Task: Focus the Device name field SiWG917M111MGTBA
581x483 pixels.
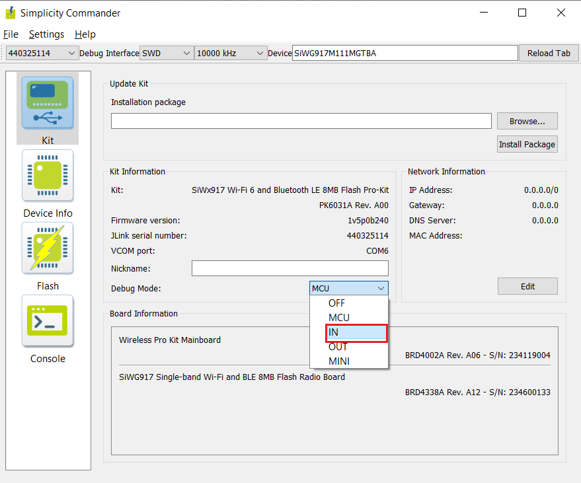Action: coord(405,54)
